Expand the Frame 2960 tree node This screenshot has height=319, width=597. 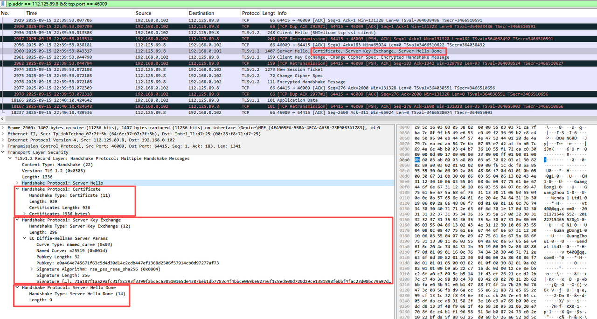pyautogui.click(x=4, y=127)
